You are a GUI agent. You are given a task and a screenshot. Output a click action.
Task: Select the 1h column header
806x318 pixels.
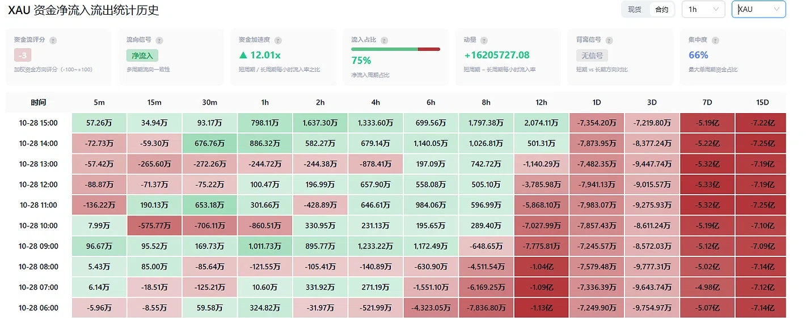point(265,102)
